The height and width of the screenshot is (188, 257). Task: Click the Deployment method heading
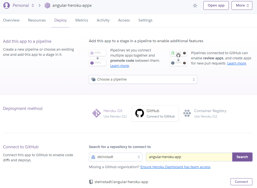(23, 109)
